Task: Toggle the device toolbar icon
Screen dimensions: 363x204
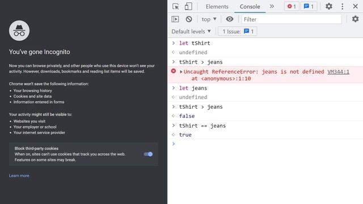Action: click(188, 6)
